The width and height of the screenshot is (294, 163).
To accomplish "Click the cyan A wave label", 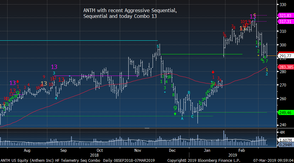I will 182,119.
